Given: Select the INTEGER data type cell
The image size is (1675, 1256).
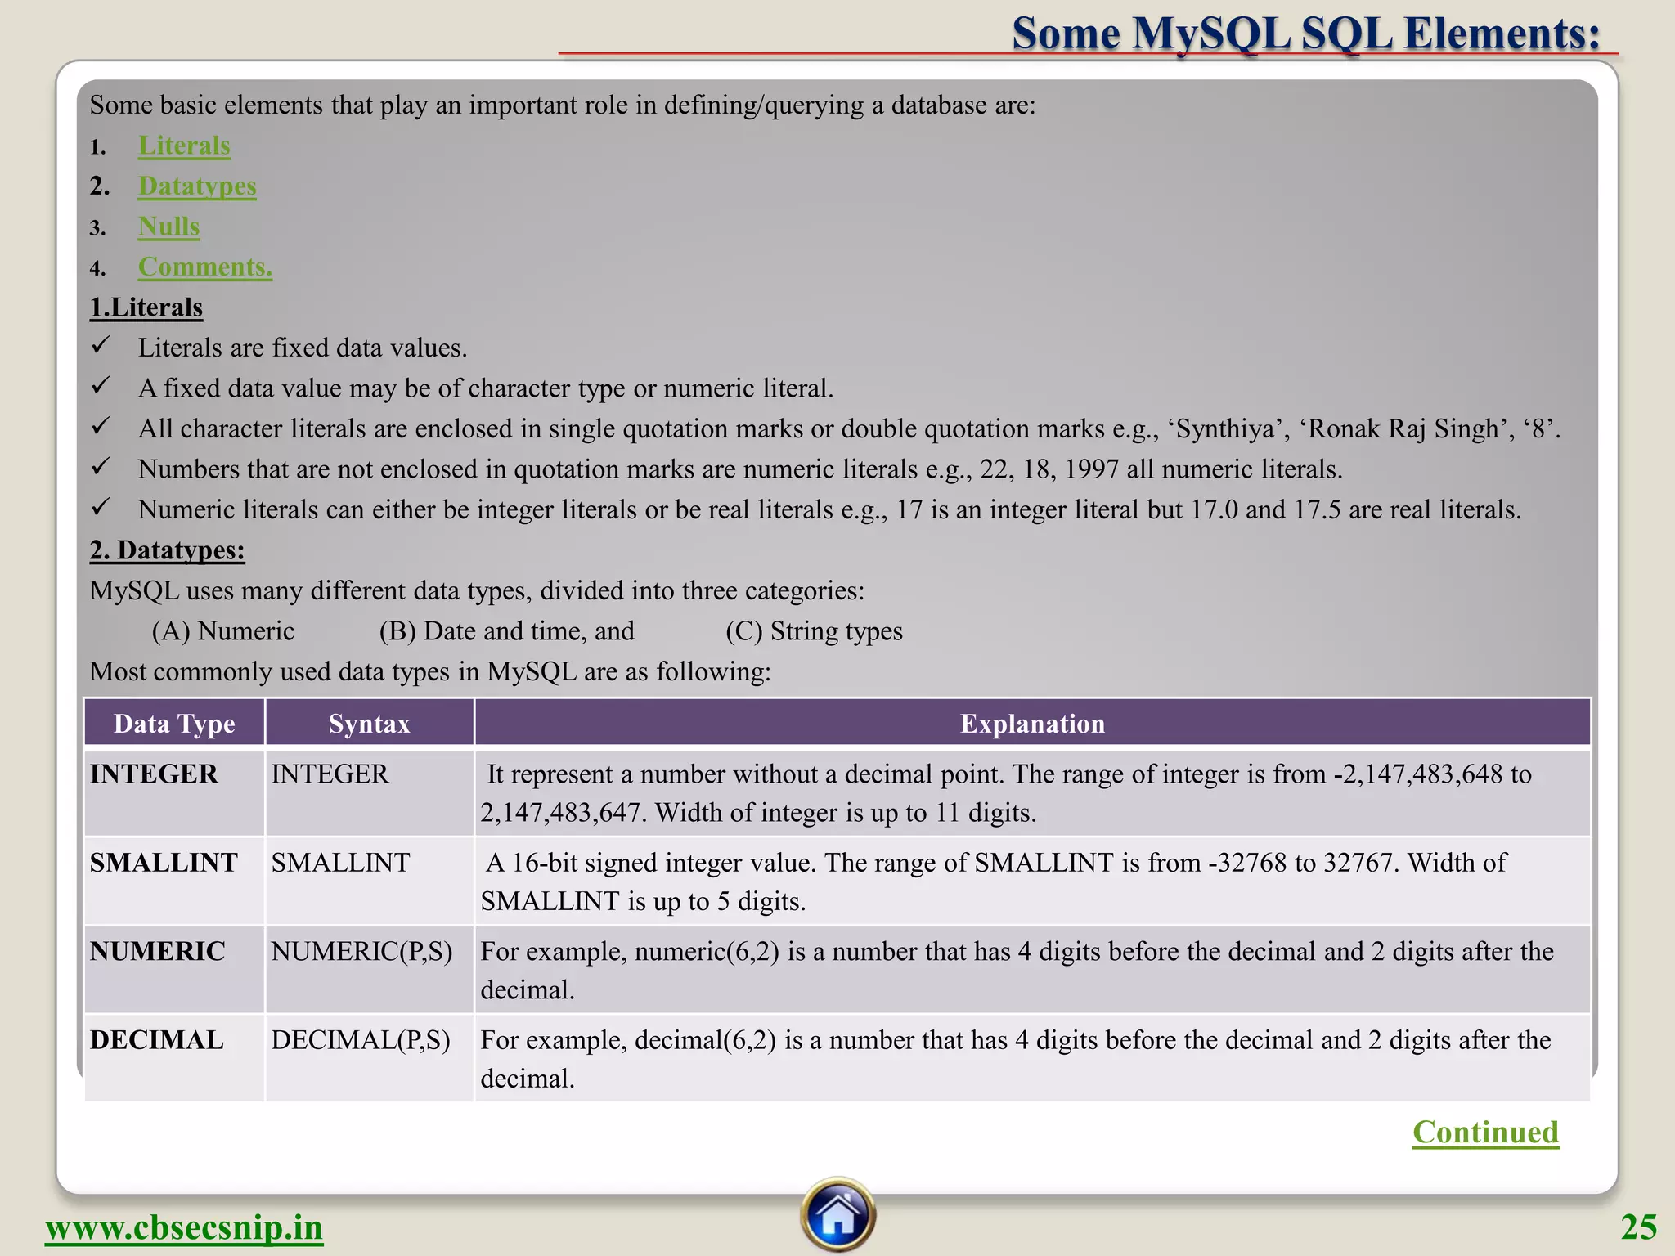Looking at the screenshot, I should pyautogui.click(x=154, y=774).
